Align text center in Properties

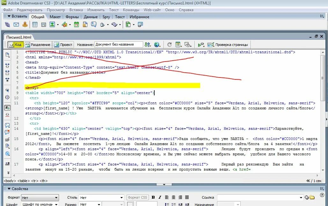coord(173,197)
